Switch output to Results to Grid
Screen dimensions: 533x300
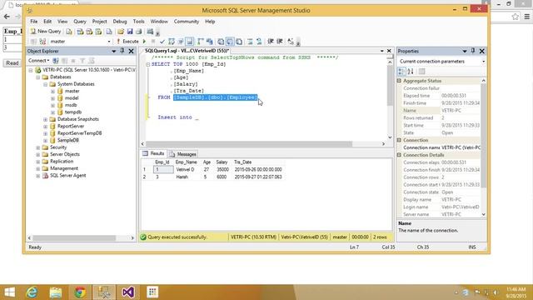click(230, 42)
